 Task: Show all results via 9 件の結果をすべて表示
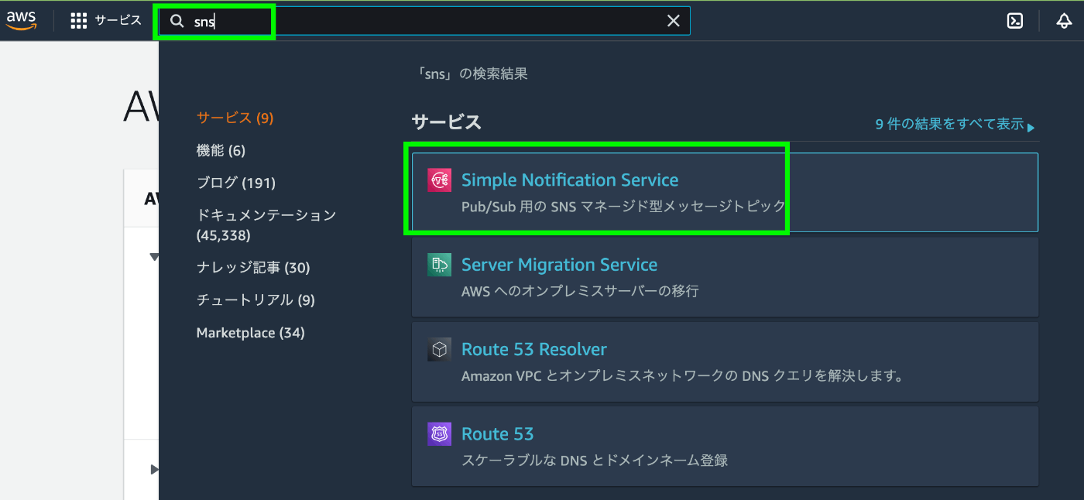point(955,125)
